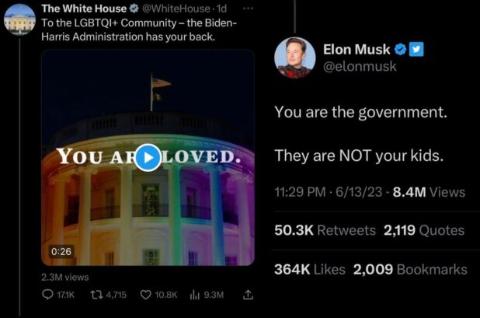Click the share icon under the video
The image size is (480, 318).
[x=249, y=295]
